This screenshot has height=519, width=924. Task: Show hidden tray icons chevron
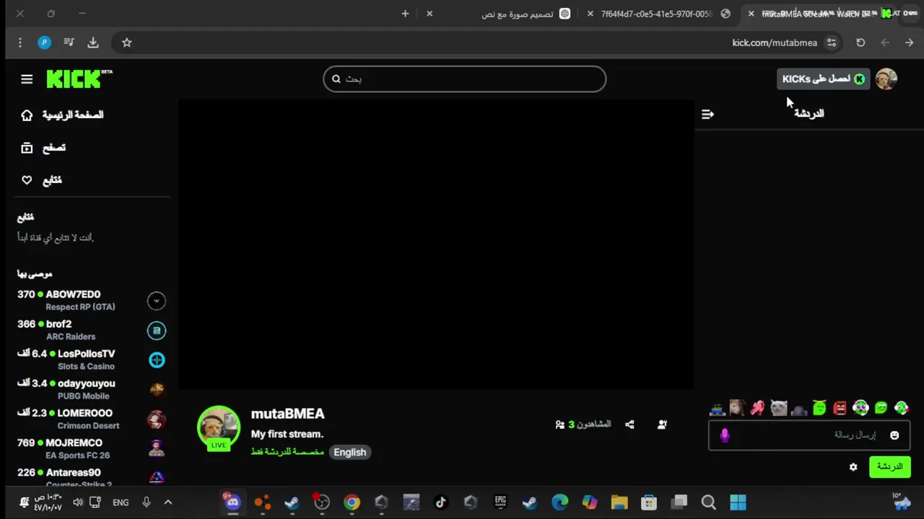click(x=168, y=502)
